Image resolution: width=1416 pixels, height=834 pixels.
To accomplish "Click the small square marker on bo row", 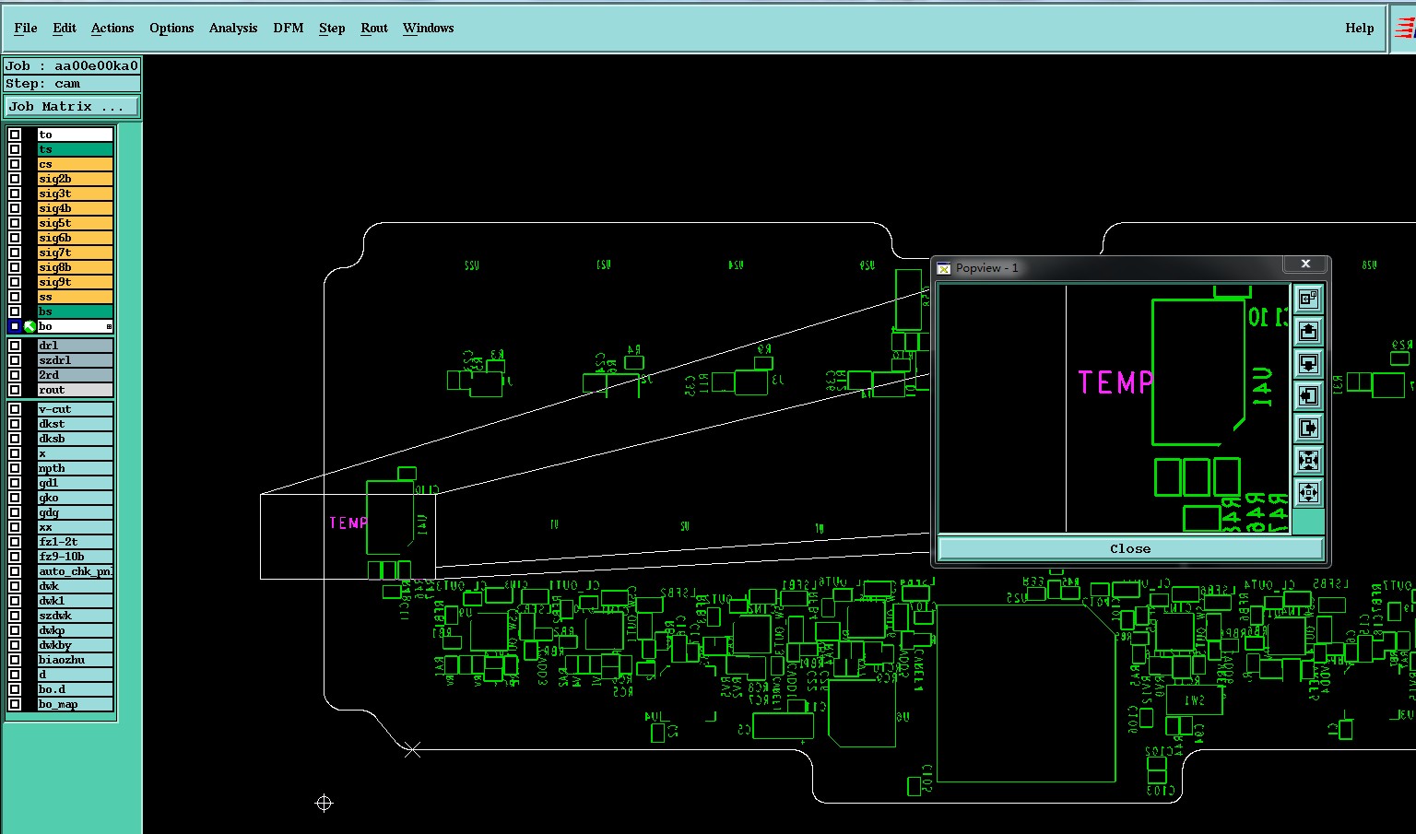I will tap(109, 326).
